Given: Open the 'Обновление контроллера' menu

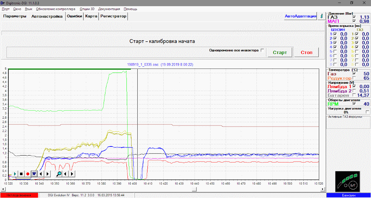Looking at the screenshot, I should (56, 9).
